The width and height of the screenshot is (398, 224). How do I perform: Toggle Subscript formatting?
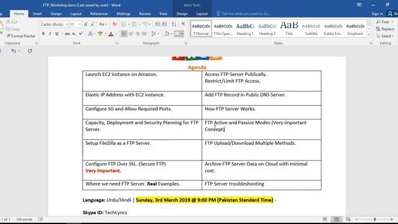coord(74,34)
